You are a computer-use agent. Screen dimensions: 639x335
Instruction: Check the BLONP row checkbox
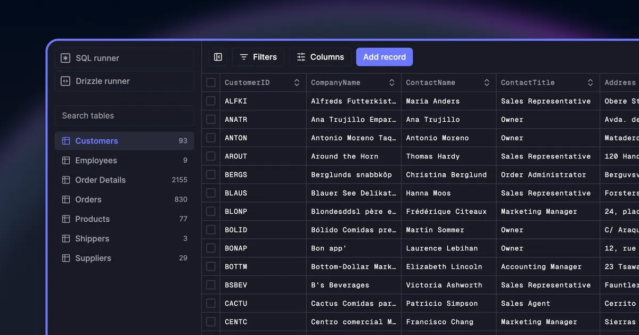[x=211, y=211]
